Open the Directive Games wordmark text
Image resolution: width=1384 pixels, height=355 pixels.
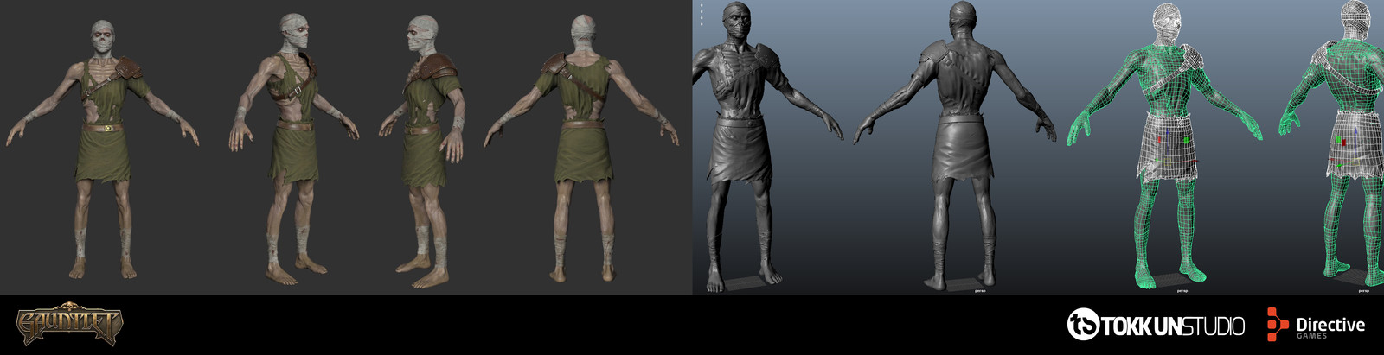1330,327
